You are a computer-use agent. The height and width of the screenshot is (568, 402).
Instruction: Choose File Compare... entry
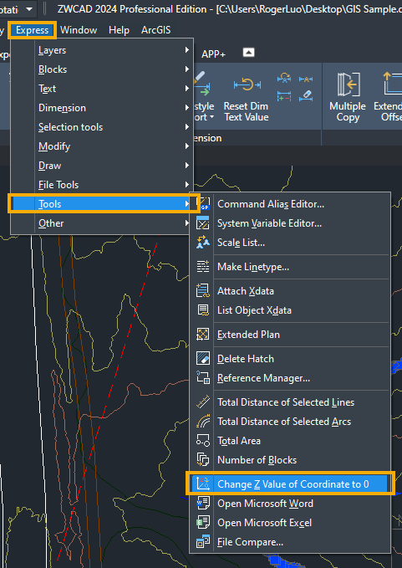(x=290, y=542)
